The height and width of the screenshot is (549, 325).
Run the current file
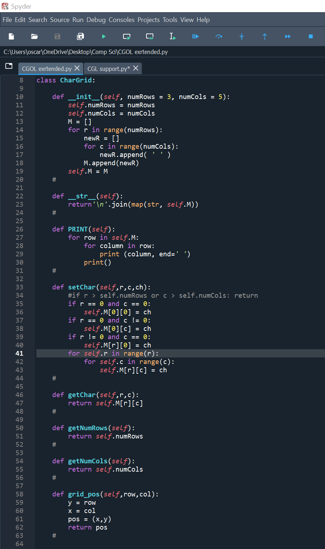[x=103, y=36]
